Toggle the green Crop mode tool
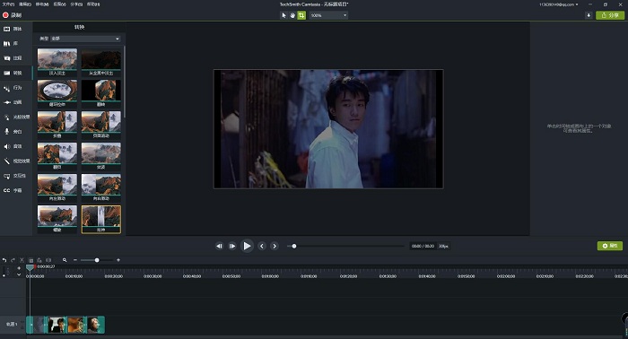Viewport: 628px width, 339px height. coord(301,15)
